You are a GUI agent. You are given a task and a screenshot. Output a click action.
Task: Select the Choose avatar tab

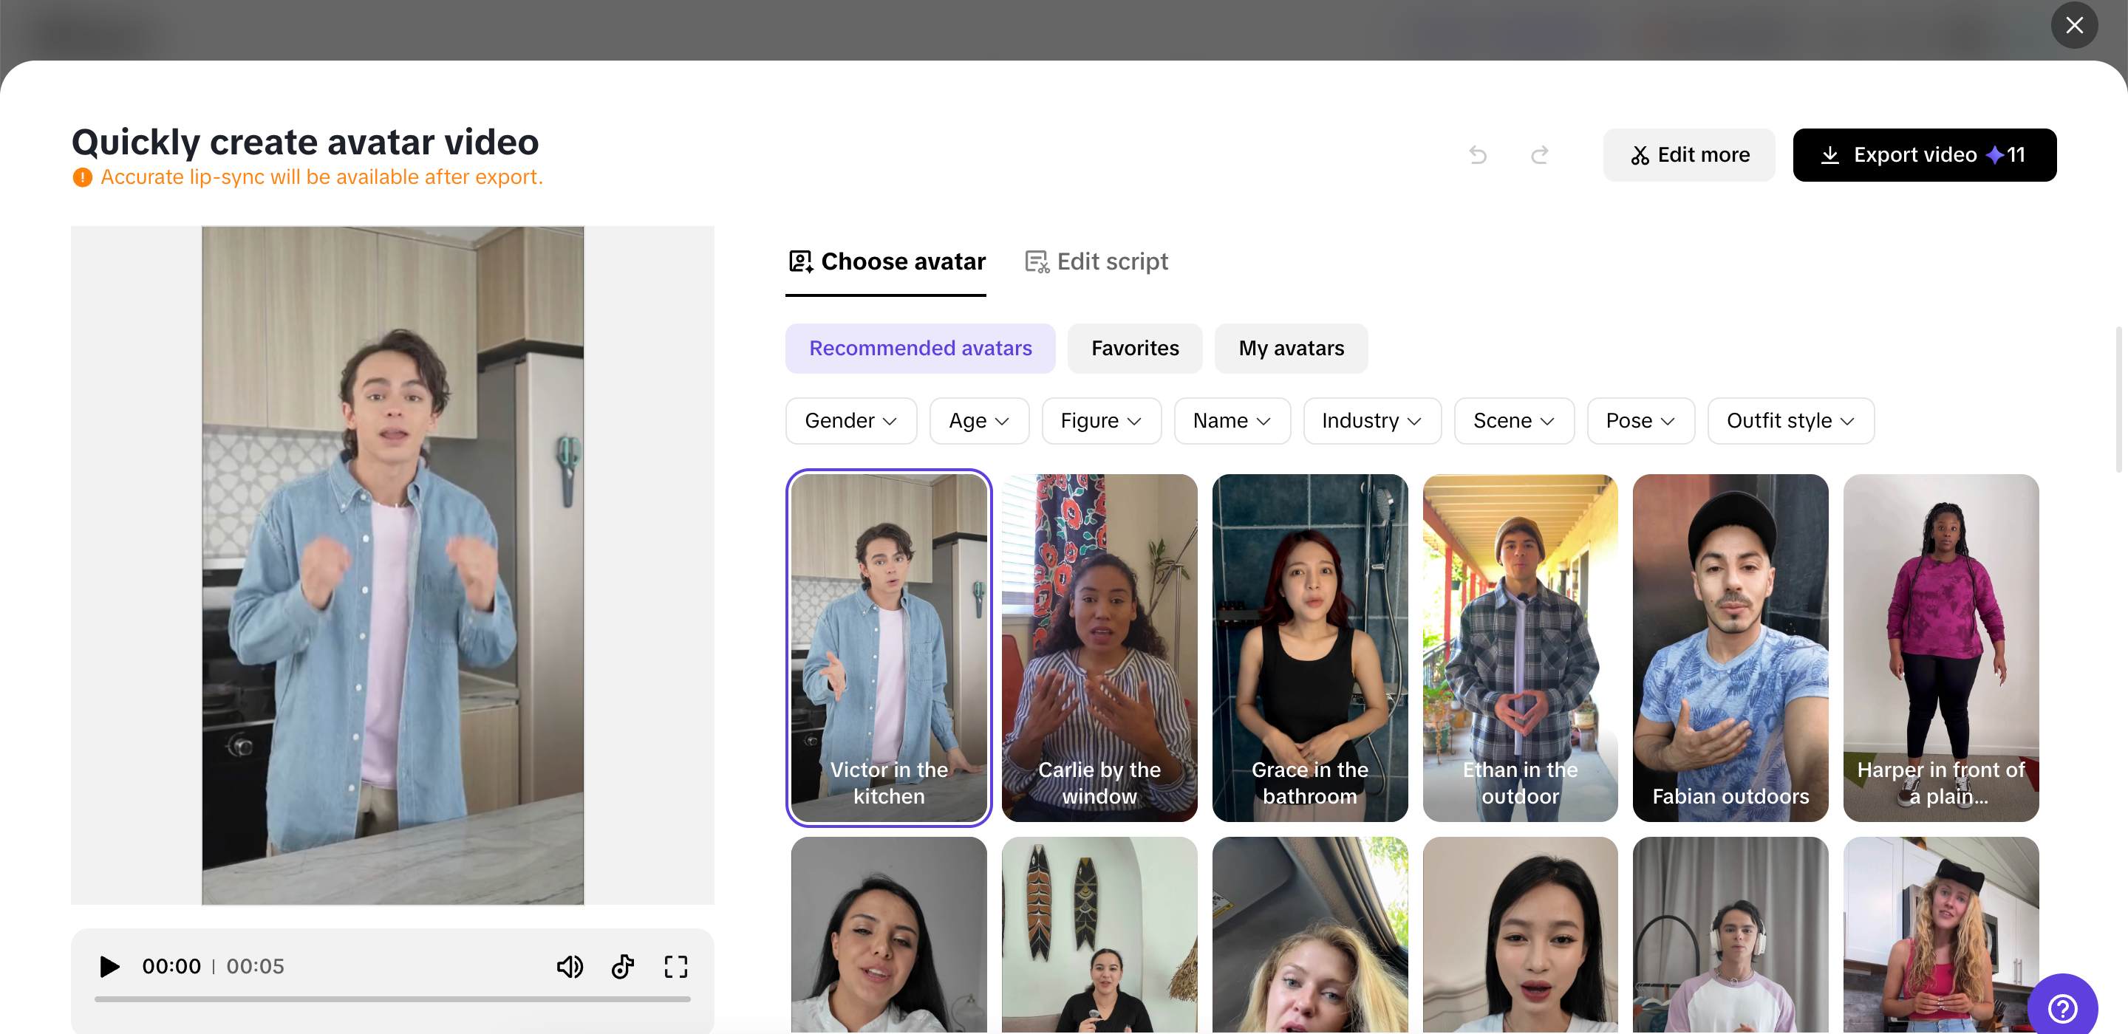coord(887,261)
